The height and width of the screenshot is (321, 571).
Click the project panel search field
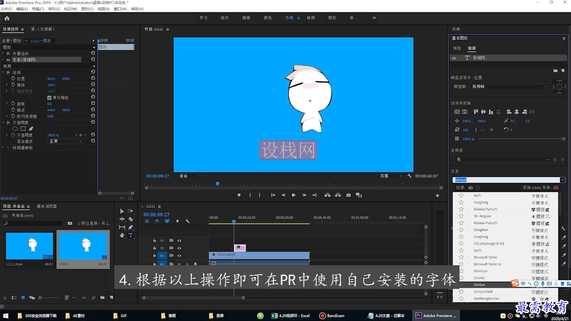33,223
